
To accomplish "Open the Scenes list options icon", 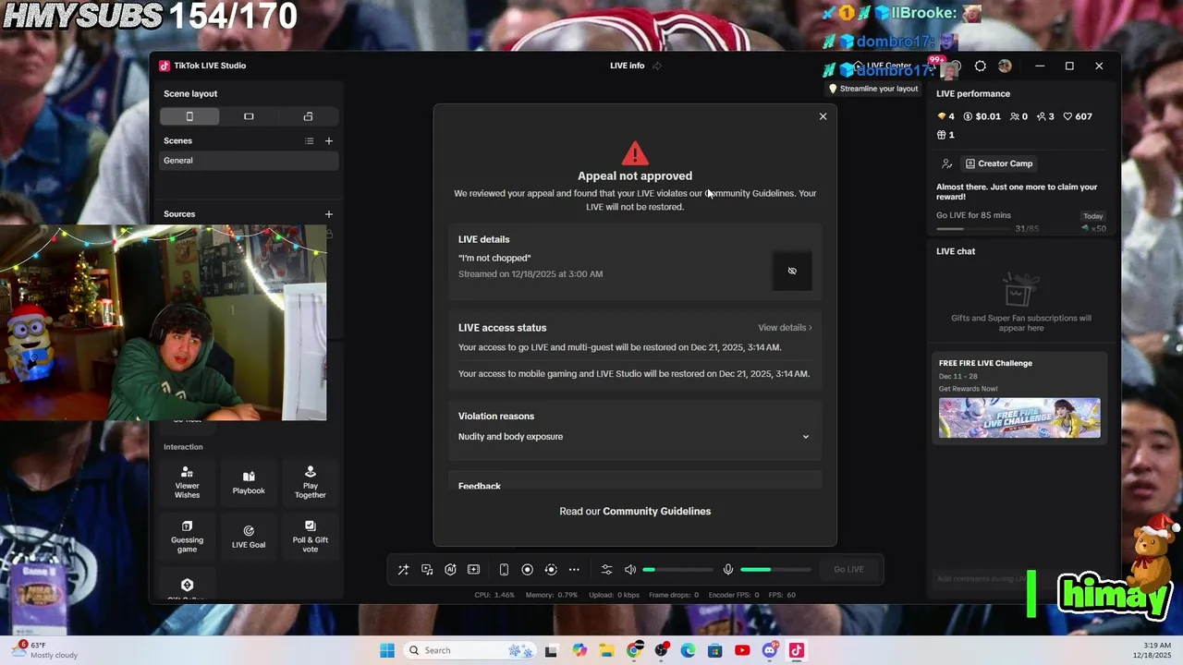I will click(x=310, y=141).
